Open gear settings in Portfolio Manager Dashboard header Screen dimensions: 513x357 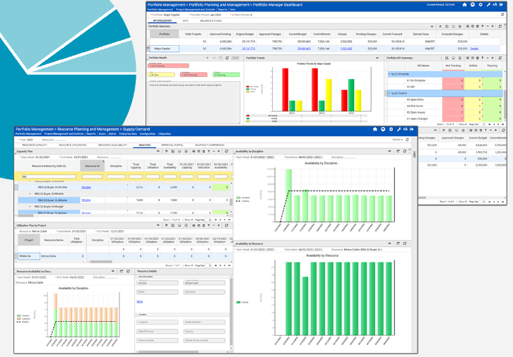pyautogui.click(x=480, y=5)
